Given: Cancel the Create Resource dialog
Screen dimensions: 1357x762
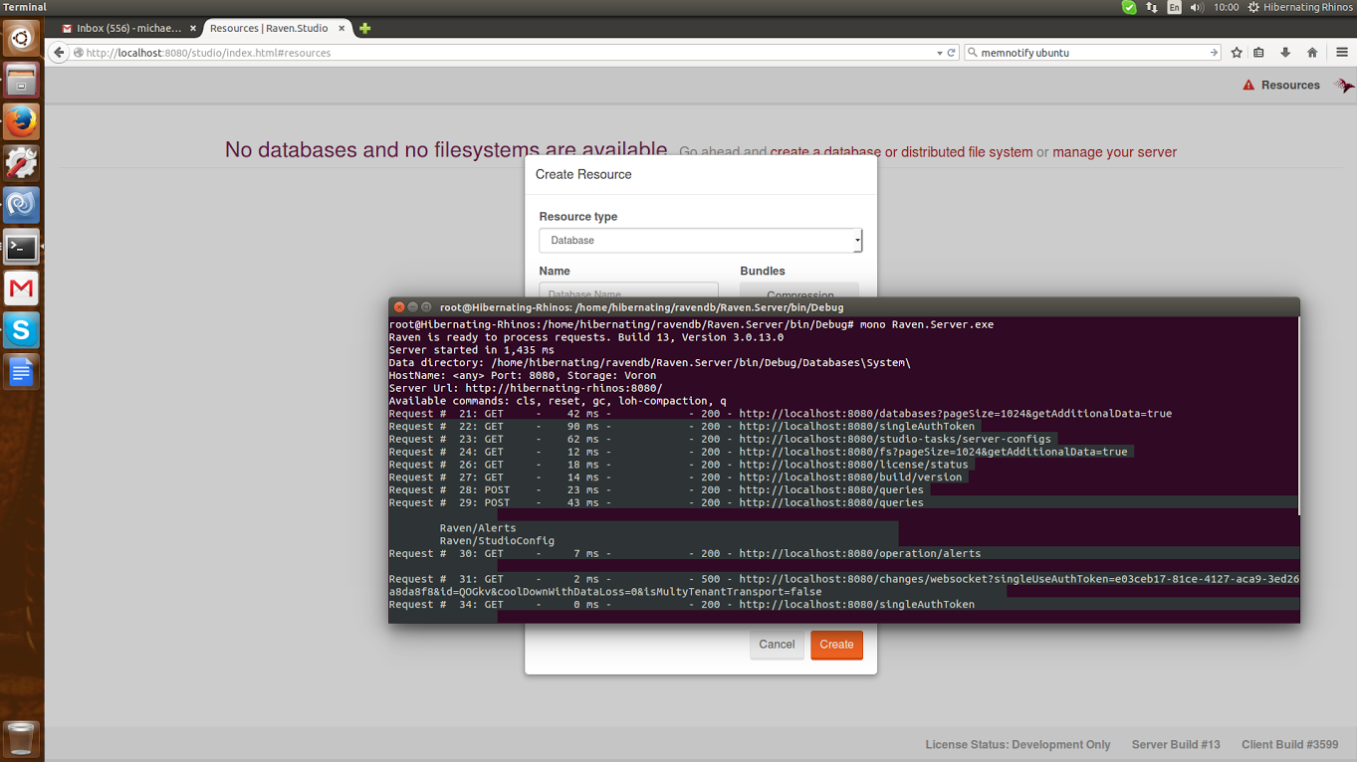Looking at the screenshot, I should (777, 645).
